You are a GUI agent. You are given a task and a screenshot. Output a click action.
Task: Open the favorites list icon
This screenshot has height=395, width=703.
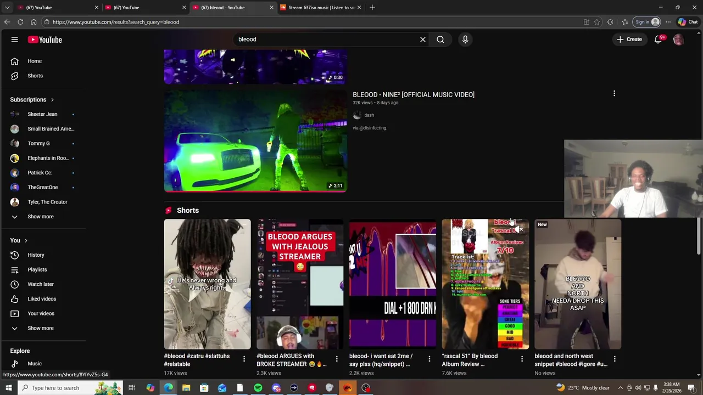point(625,22)
